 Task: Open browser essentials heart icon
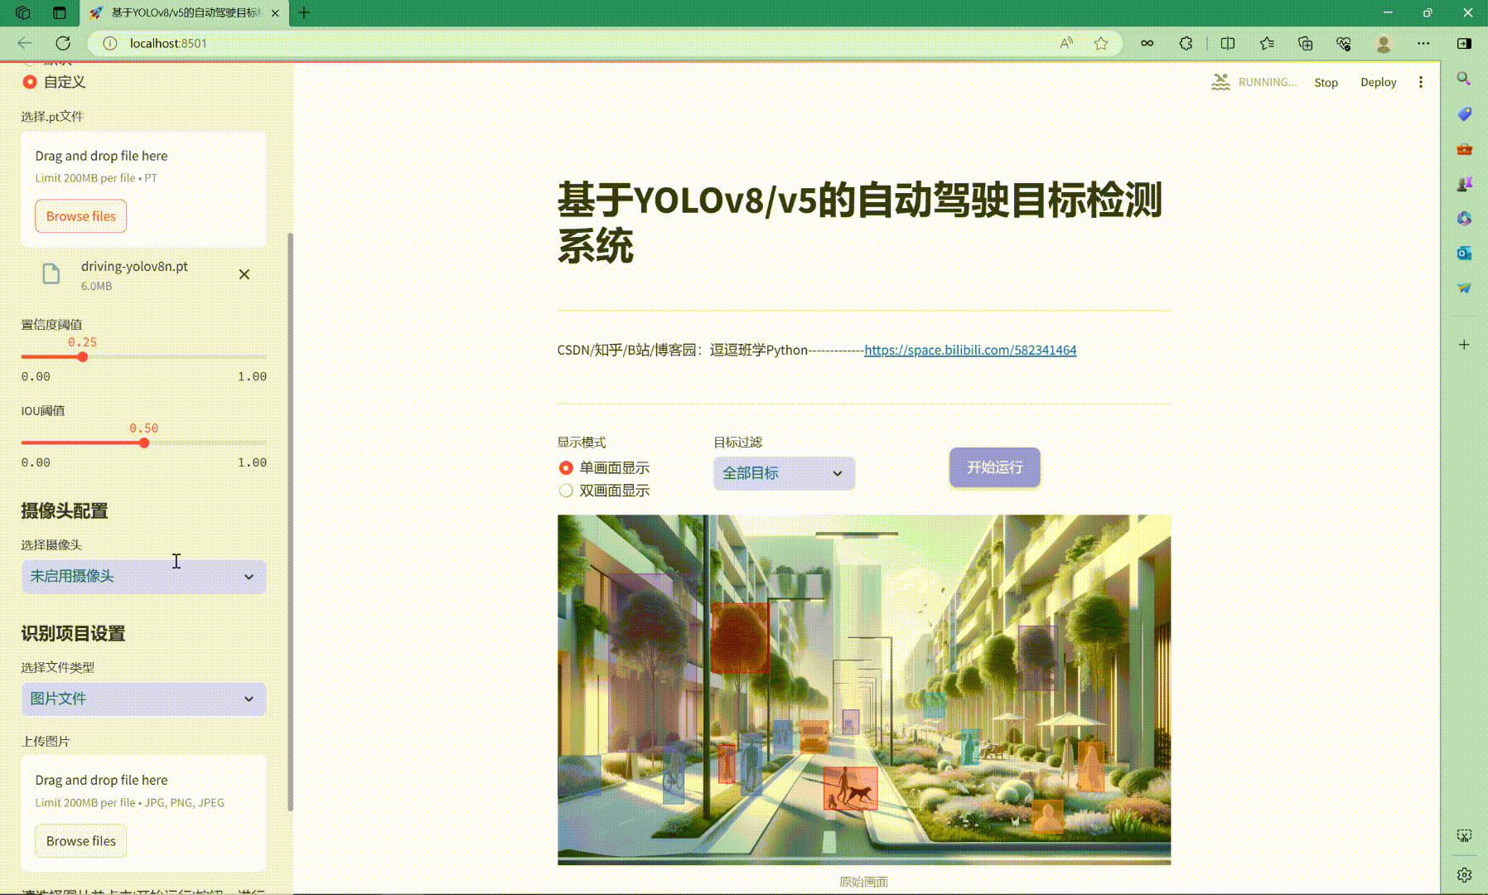1344,43
